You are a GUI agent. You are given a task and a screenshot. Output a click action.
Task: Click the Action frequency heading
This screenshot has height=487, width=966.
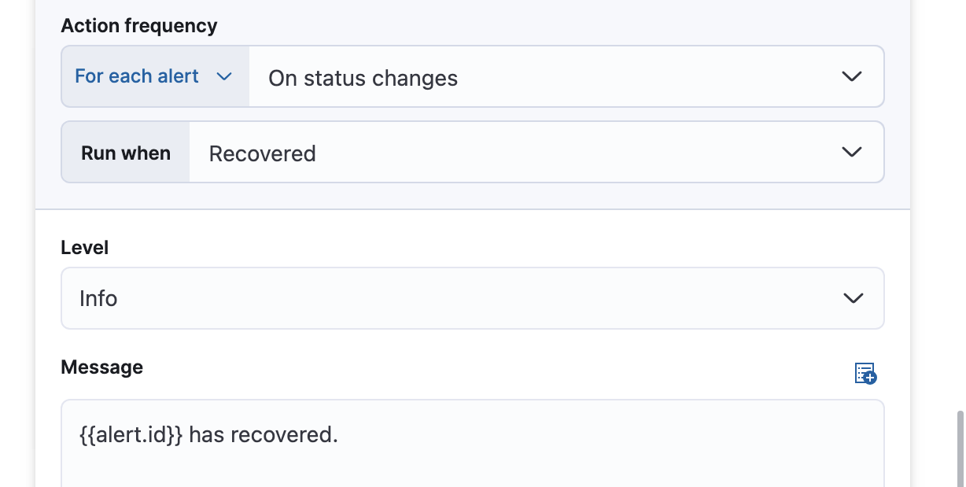pos(138,25)
